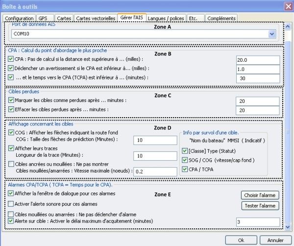Toggle Marquer les cibles comme perdues
This screenshot has width=294, height=246.
pos(11,100)
